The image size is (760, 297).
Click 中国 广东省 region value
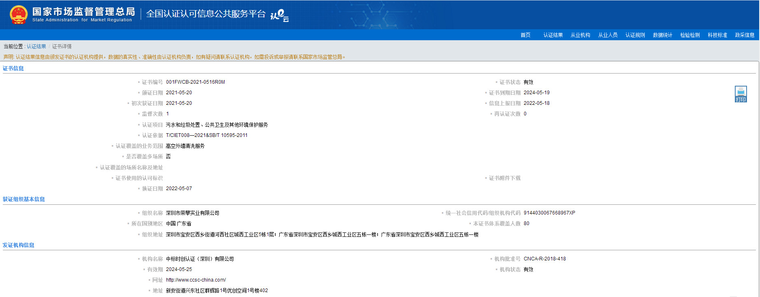click(178, 223)
